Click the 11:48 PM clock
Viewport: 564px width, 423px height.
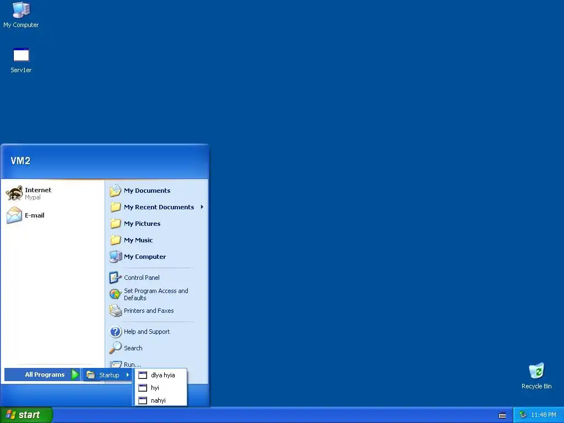543,415
